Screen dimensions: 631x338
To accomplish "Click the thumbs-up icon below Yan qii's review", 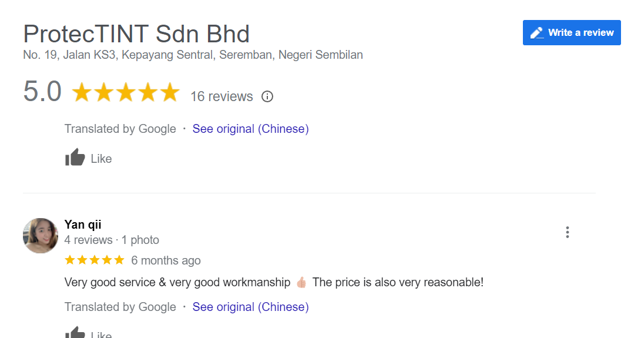I will [75, 333].
